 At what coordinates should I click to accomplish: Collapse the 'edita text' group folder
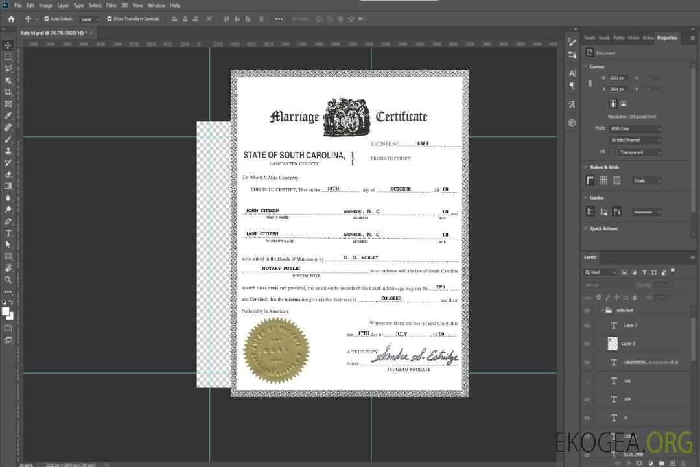coord(602,310)
